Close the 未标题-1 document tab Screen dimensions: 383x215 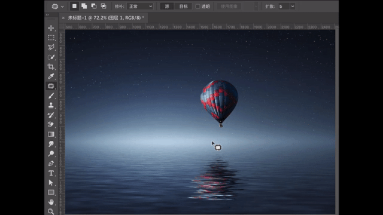point(63,18)
